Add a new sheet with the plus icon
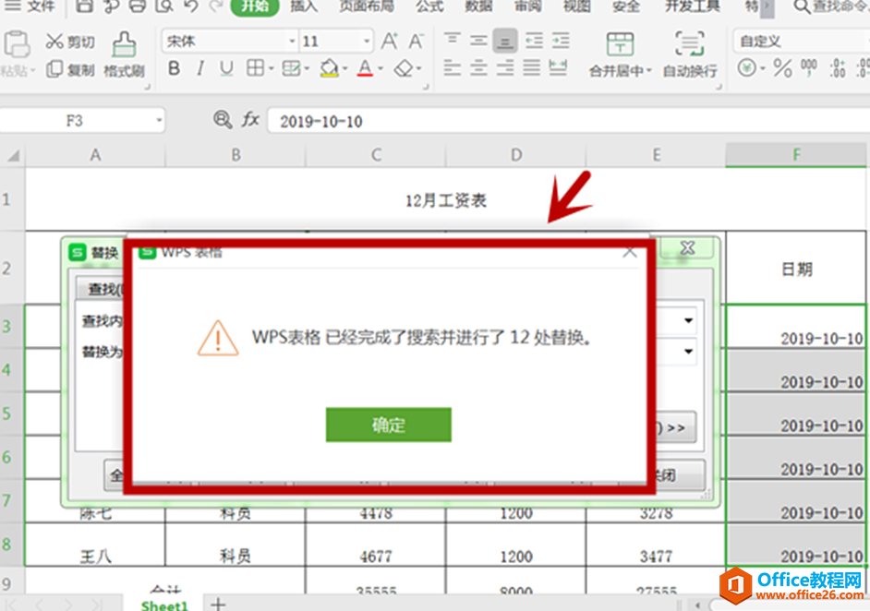 (218, 604)
